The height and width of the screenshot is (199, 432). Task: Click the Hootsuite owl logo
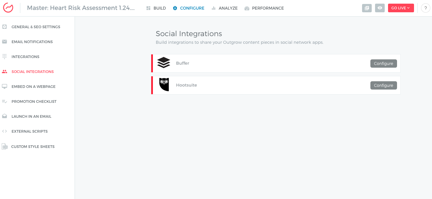(164, 85)
